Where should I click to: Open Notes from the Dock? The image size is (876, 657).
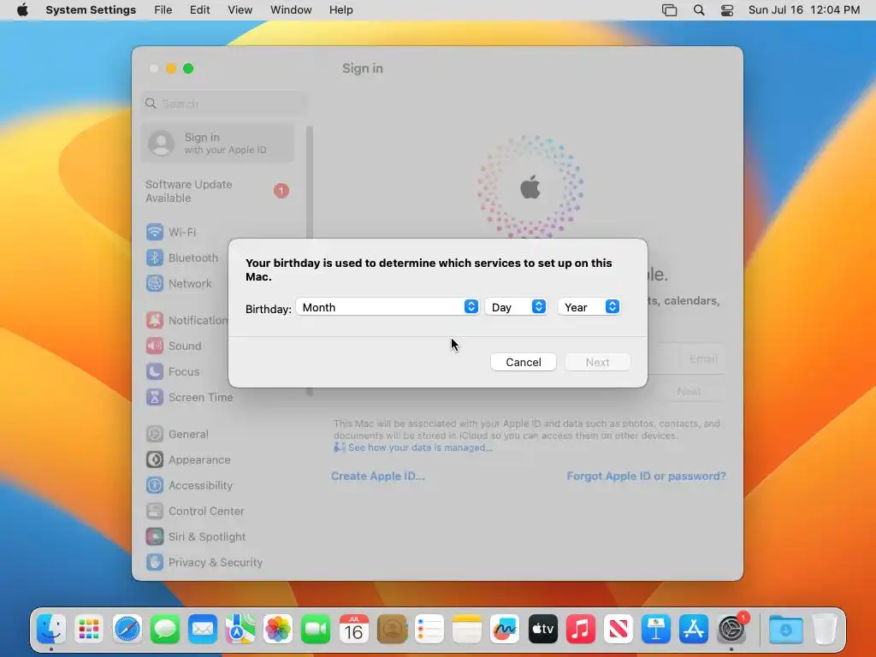(467, 630)
